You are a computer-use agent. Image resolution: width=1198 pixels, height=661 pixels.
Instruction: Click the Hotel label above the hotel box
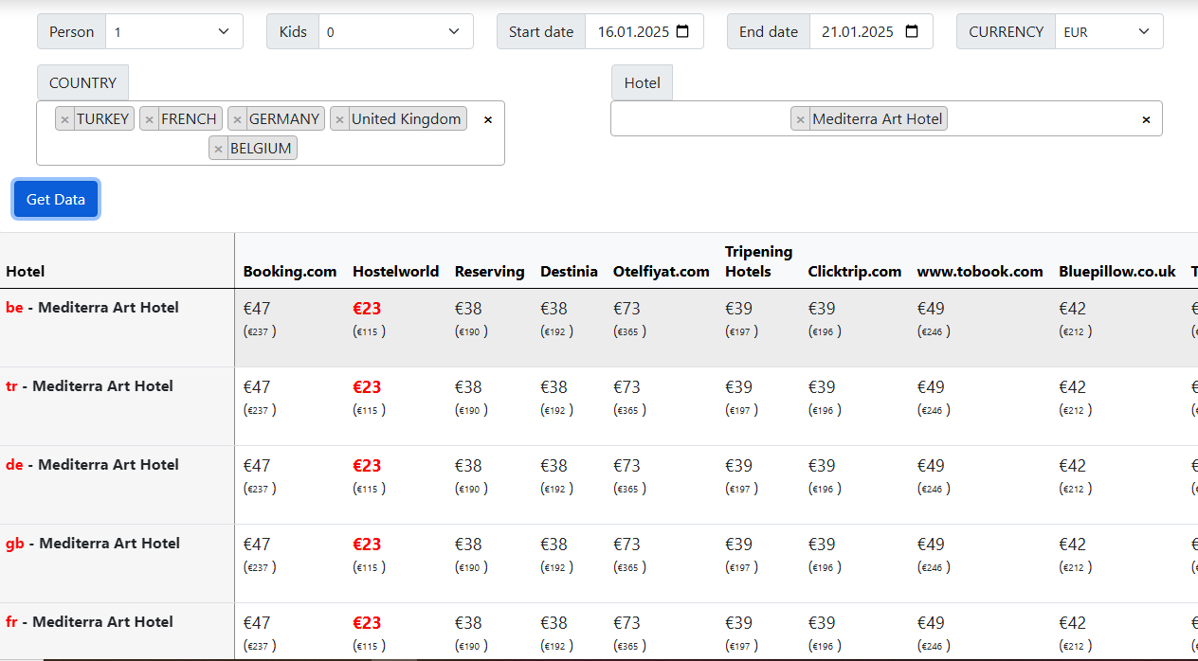click(x=642, y=82)
